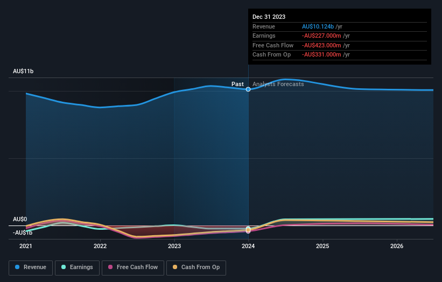Viewport: 442px width, 282px height.
Task: Click the Earnings row label in tooltip
Action: 264,36
